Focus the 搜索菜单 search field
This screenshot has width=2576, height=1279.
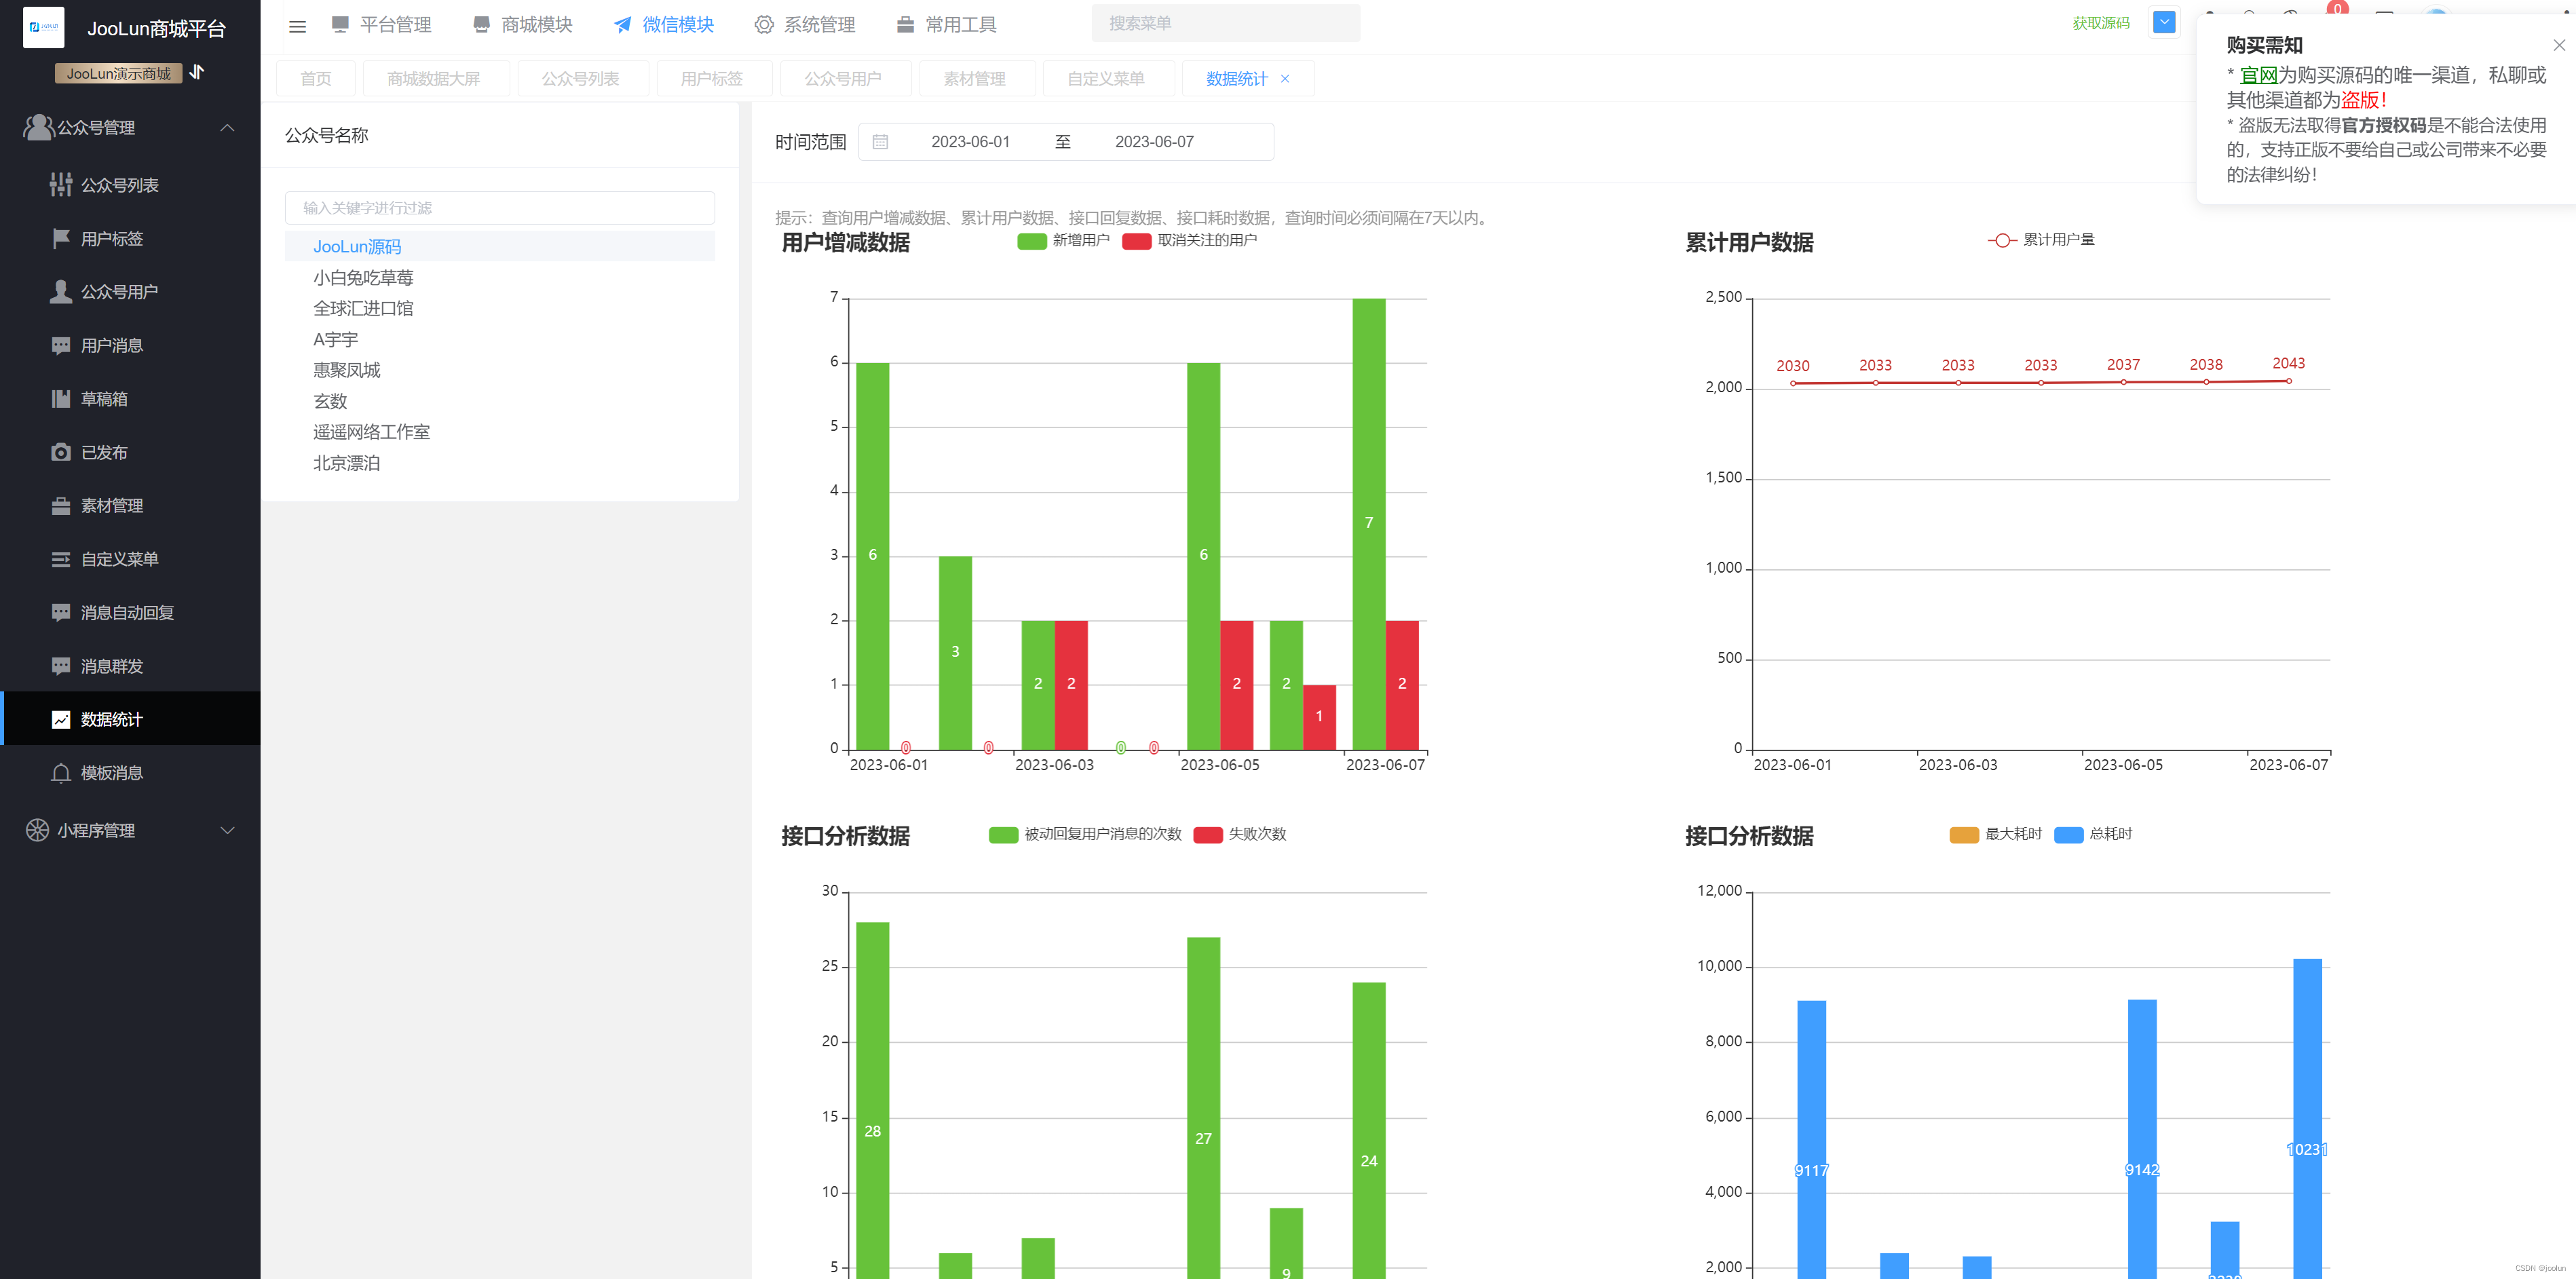pos(1226,23)
